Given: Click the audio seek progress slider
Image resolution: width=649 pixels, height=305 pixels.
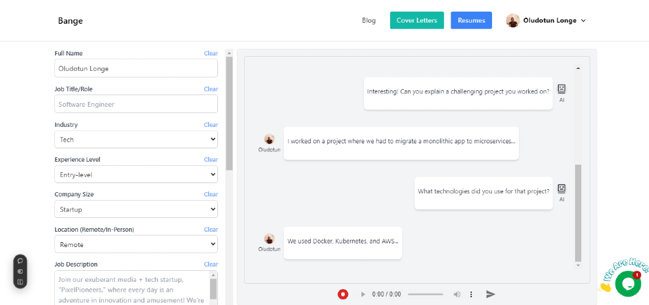Looking at the screenshot, I should [x=426, y=294].
